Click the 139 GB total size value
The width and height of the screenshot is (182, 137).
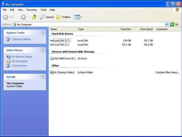pyautogui.click(x=127, y=40)
